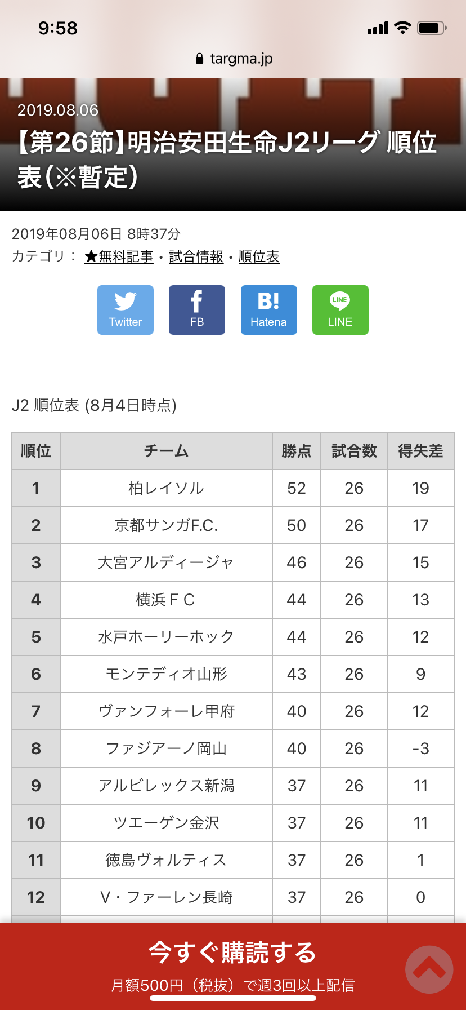
Task: Open the ★無料記事 category link
Action: point(119,257)
